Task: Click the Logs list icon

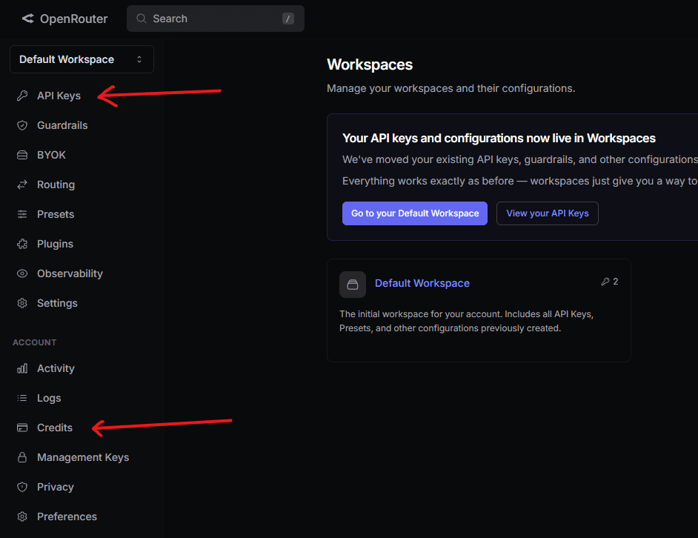Action: coord(22,398)
